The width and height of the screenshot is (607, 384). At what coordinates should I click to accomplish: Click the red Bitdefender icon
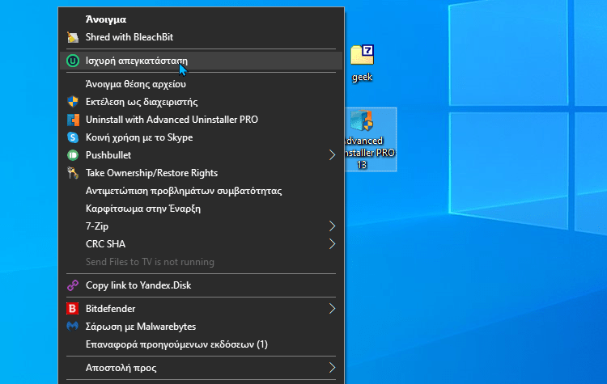73,309
